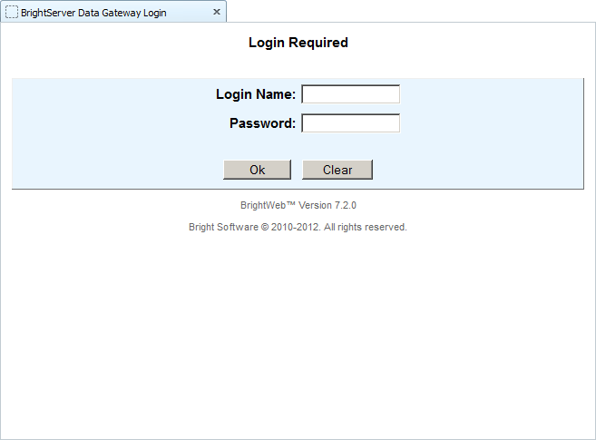The height and width of the screenshot is (440, 596).
Task: Click the "Login Required" heading
Action: point(298,43)
